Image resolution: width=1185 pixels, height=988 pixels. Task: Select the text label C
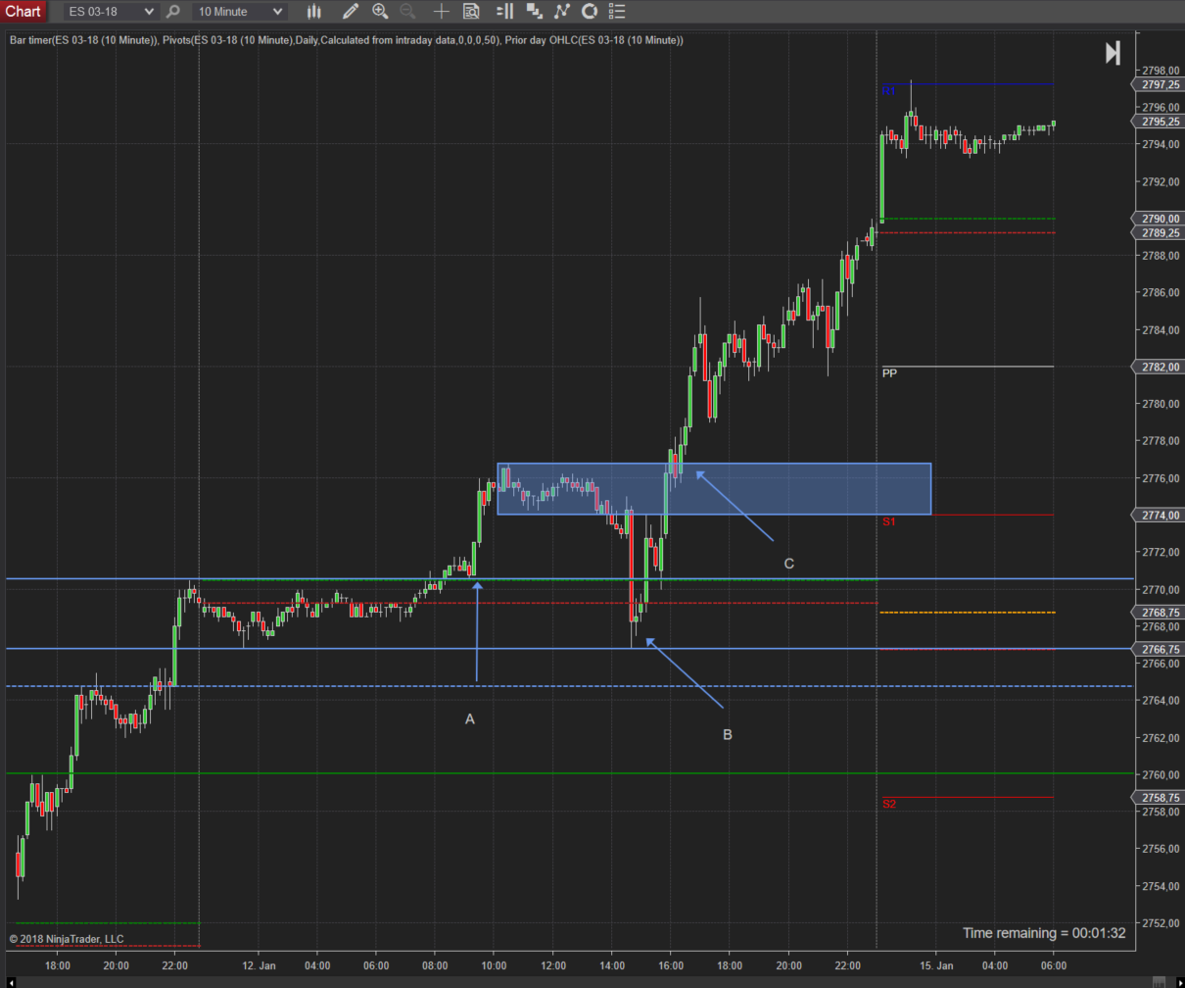[789, 564]
